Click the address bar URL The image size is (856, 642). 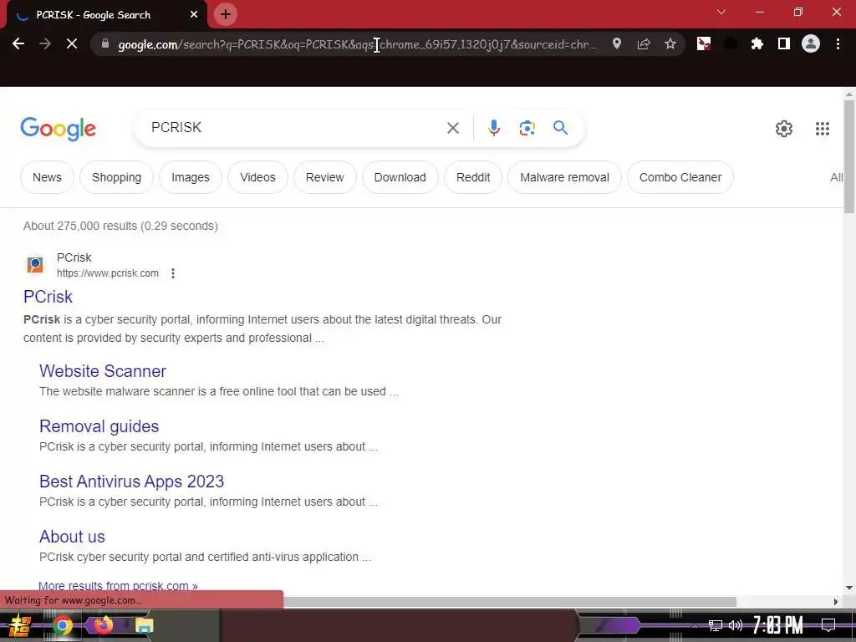358,44
